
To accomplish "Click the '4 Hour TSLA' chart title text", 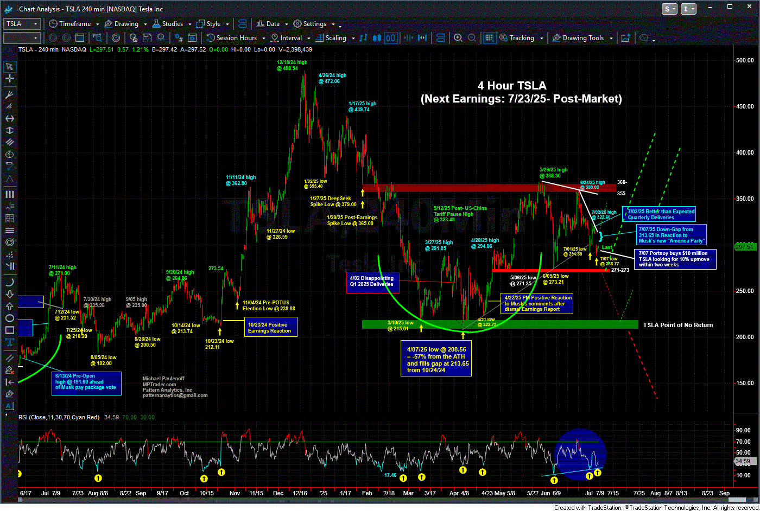I will point(511,86).
